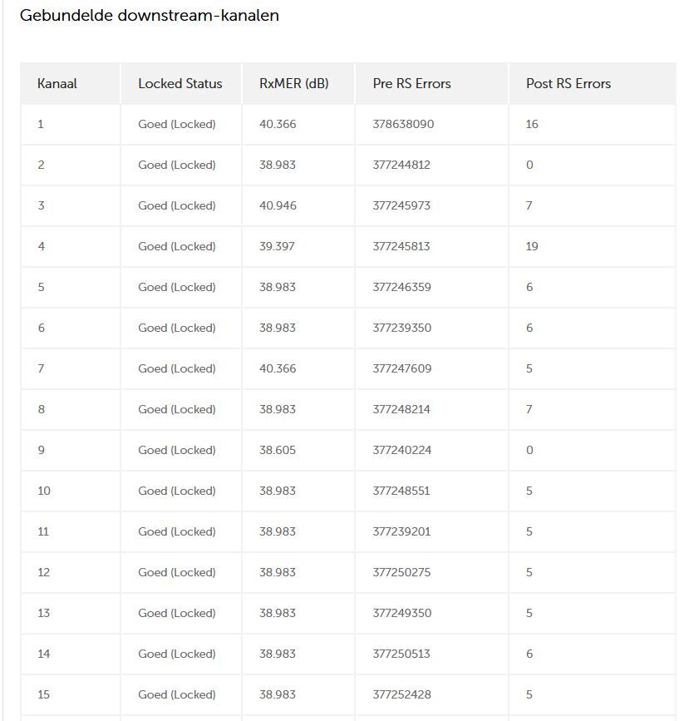Select RxMER value 40.946
Image resolution: width=689 pixels, height=721 pixels.
278,205
